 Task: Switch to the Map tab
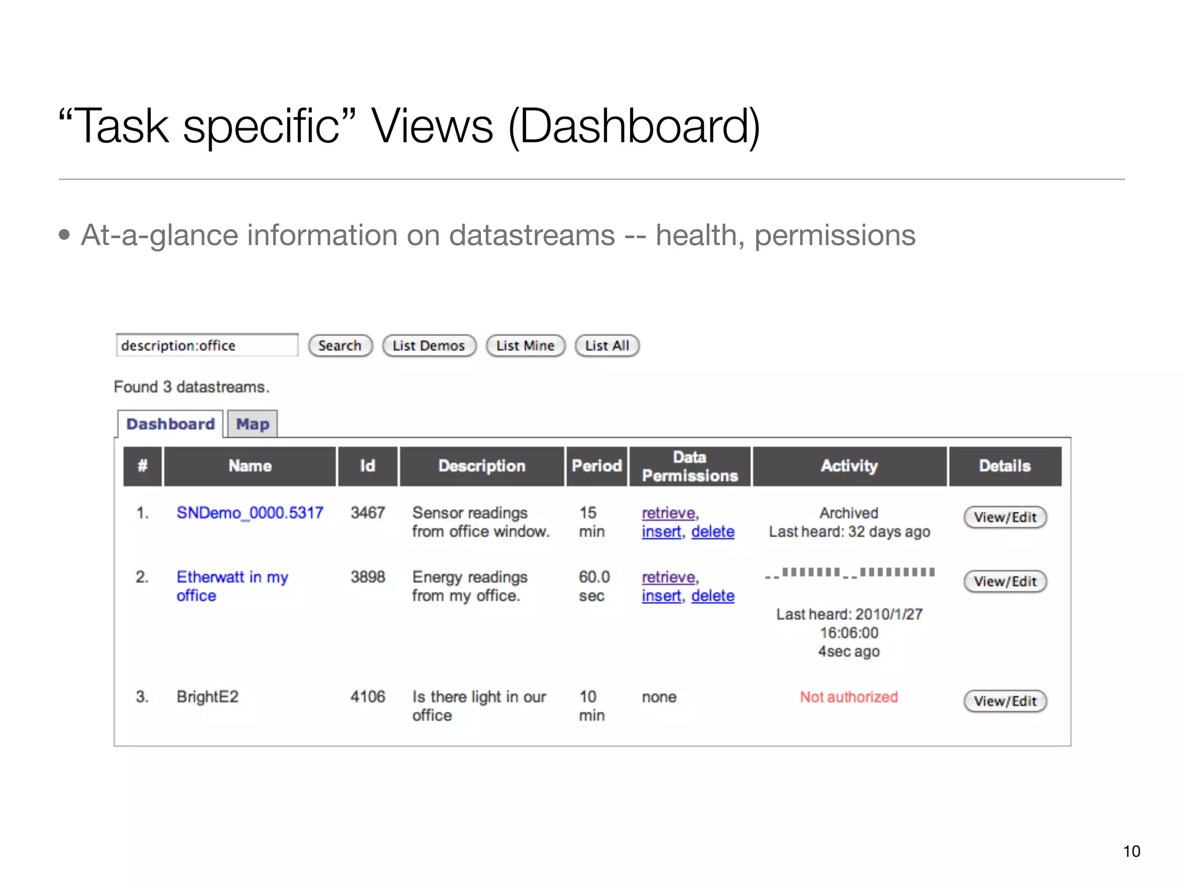coord(252,424)
